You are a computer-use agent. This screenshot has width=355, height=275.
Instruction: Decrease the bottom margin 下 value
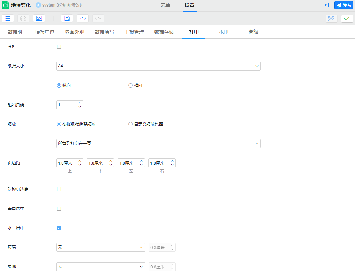(111, 165)
